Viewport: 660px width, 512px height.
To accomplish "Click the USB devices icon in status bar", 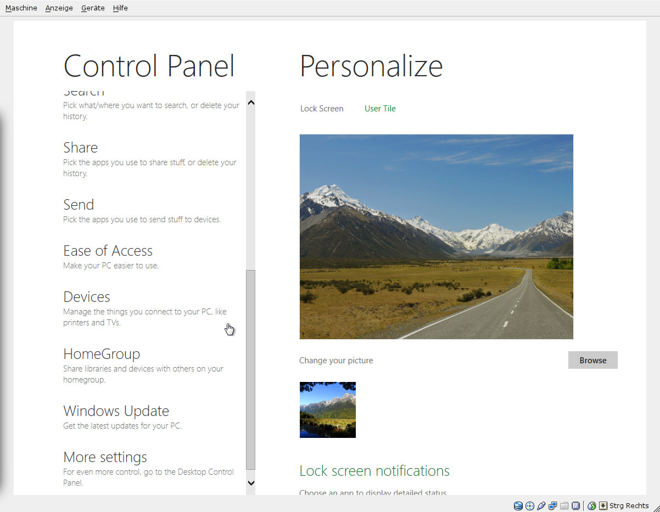I will [x=541, y=506].
